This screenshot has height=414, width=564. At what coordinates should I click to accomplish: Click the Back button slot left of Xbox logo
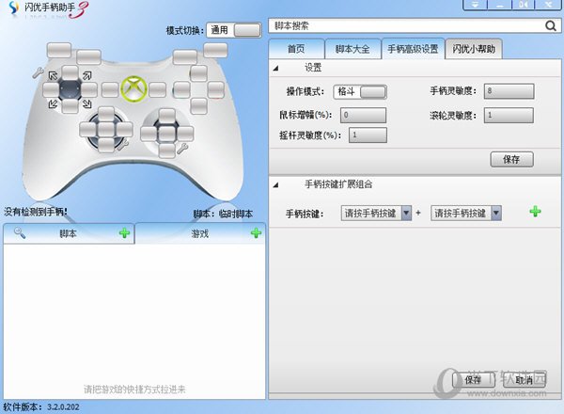(110, 89)
